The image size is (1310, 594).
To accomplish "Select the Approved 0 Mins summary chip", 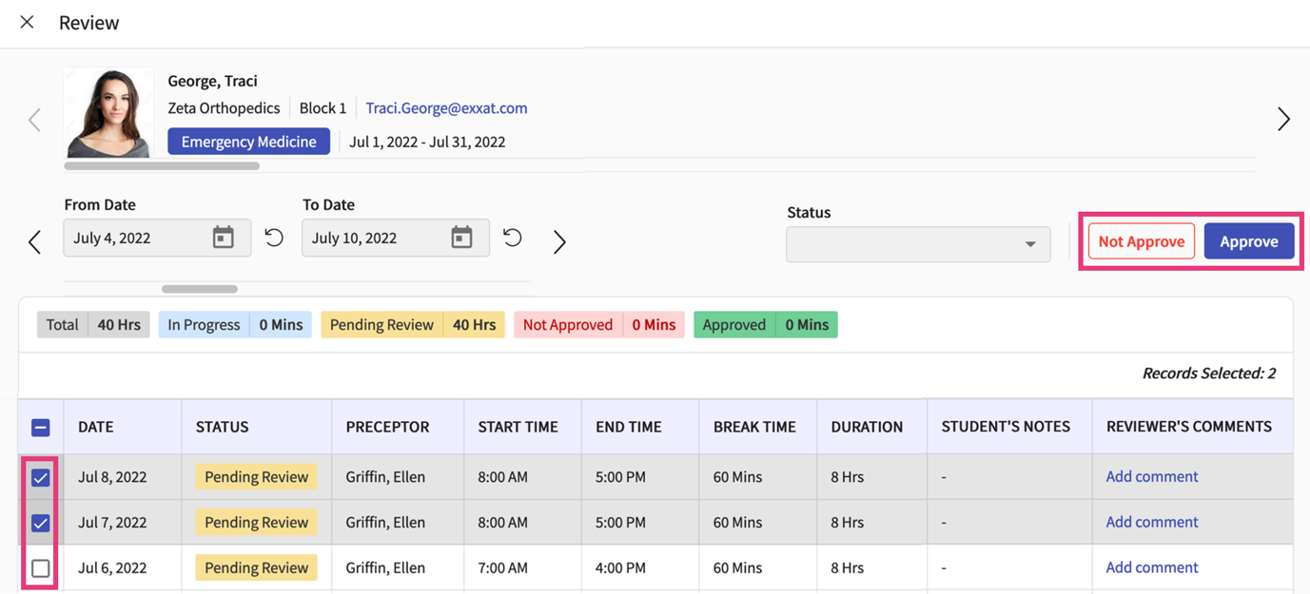I will coord(765,324).
